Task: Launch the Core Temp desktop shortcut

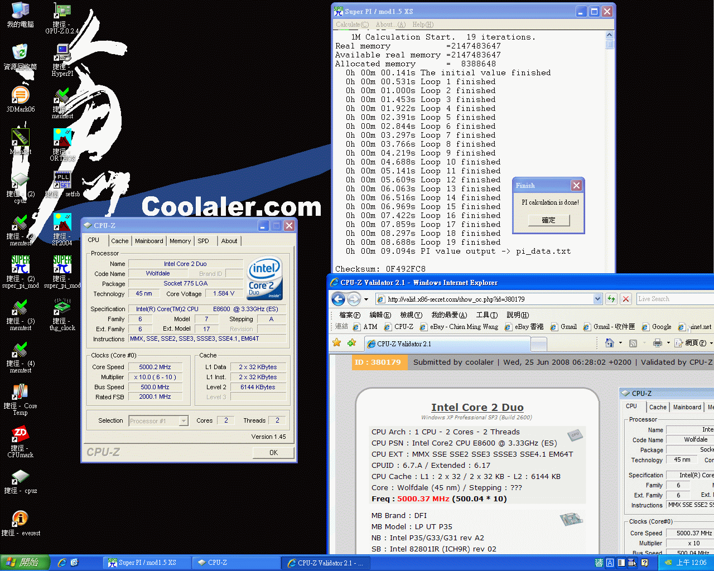Action: point(21,400)
